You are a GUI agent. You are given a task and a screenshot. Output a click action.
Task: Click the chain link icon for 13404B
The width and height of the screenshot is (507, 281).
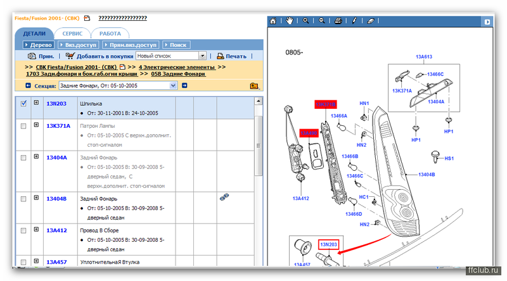click(x=224, y=197)
